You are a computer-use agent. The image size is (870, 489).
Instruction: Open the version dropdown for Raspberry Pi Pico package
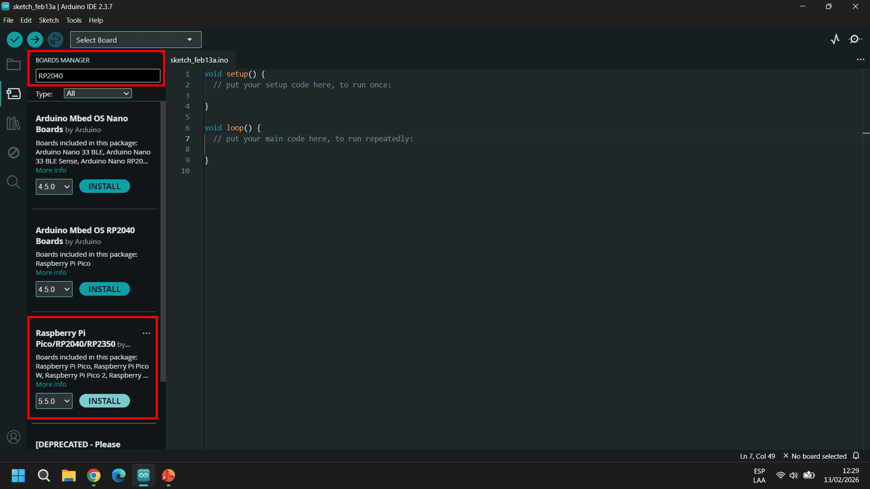click(54, 401)
